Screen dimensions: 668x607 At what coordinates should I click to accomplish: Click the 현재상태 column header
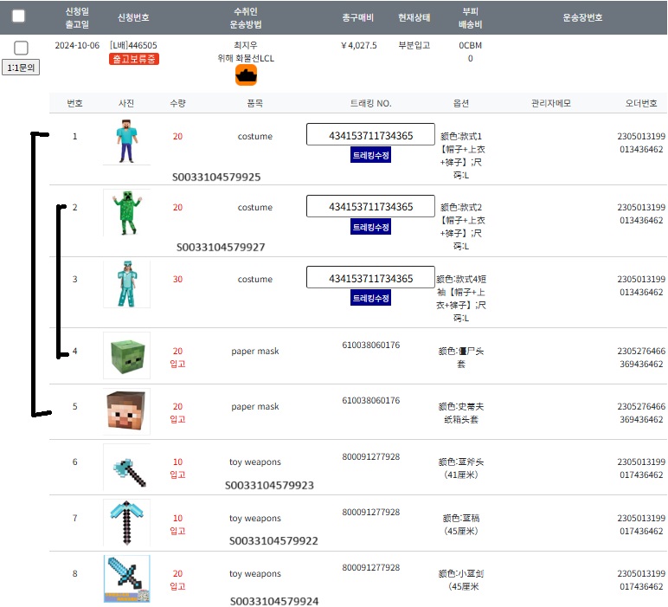(414, 17)
